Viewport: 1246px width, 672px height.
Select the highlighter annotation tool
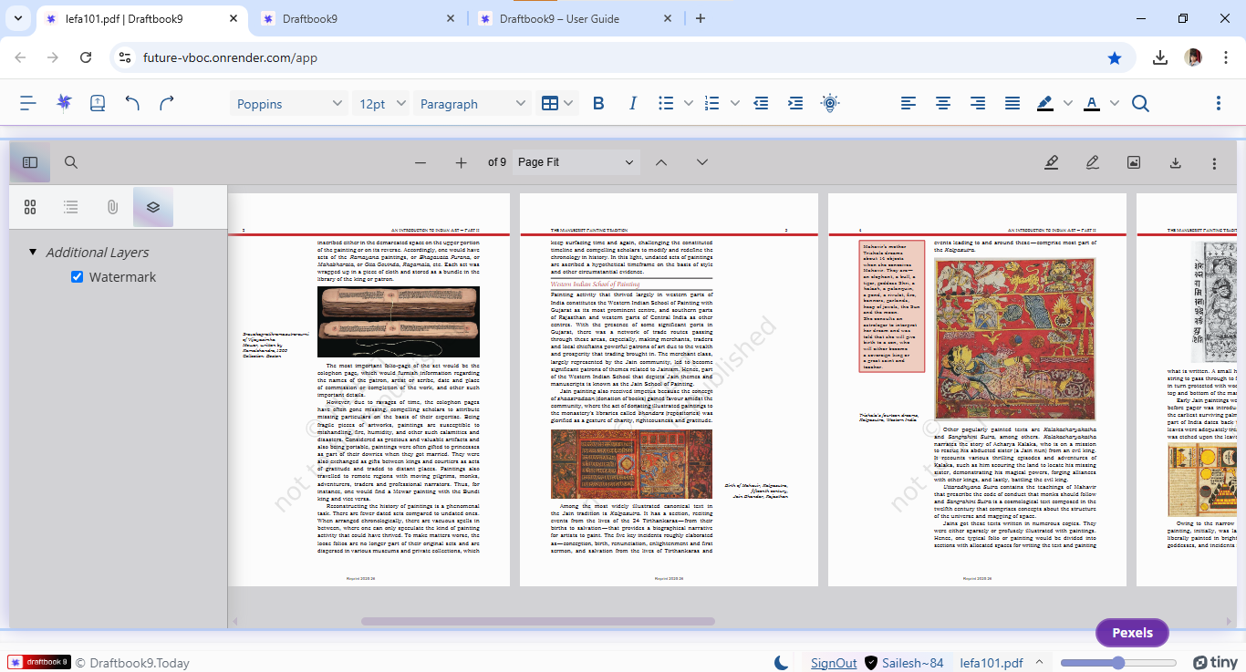[x=1052, y=161]
